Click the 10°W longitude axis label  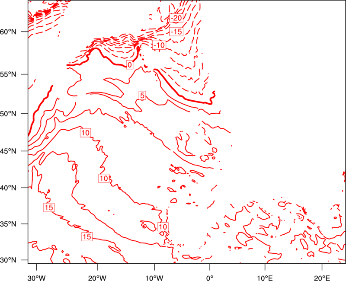click(x=154, y=278)
